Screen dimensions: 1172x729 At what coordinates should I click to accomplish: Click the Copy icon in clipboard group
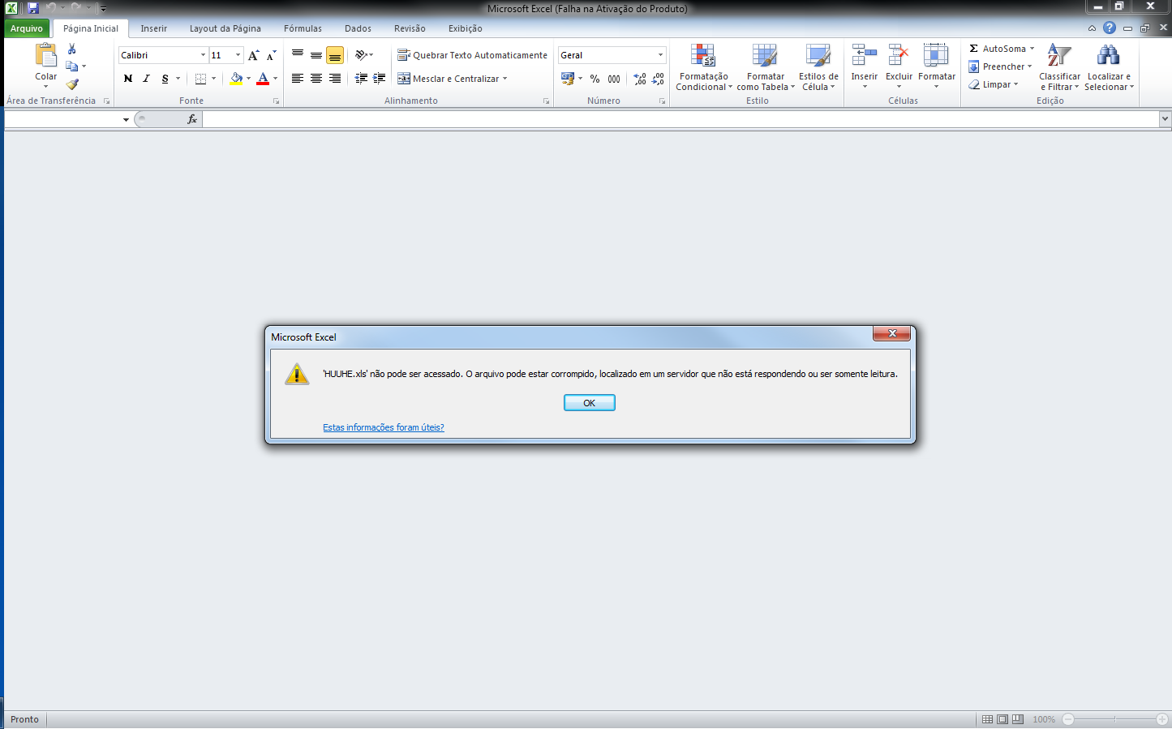click(x=71, y=66)
